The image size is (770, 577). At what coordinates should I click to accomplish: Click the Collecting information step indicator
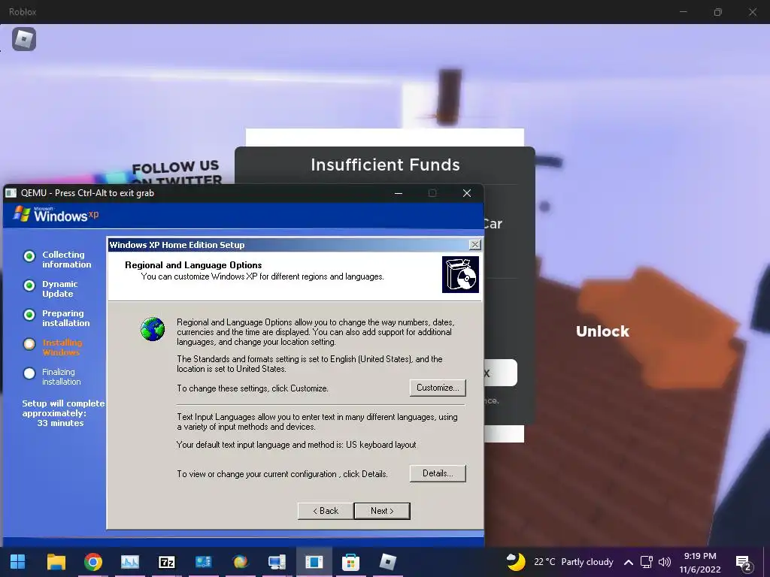29,256
